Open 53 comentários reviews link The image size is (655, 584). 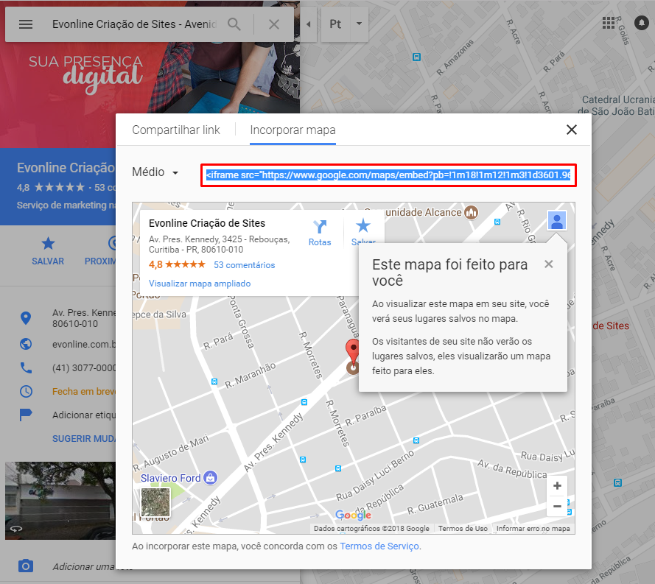245,265
